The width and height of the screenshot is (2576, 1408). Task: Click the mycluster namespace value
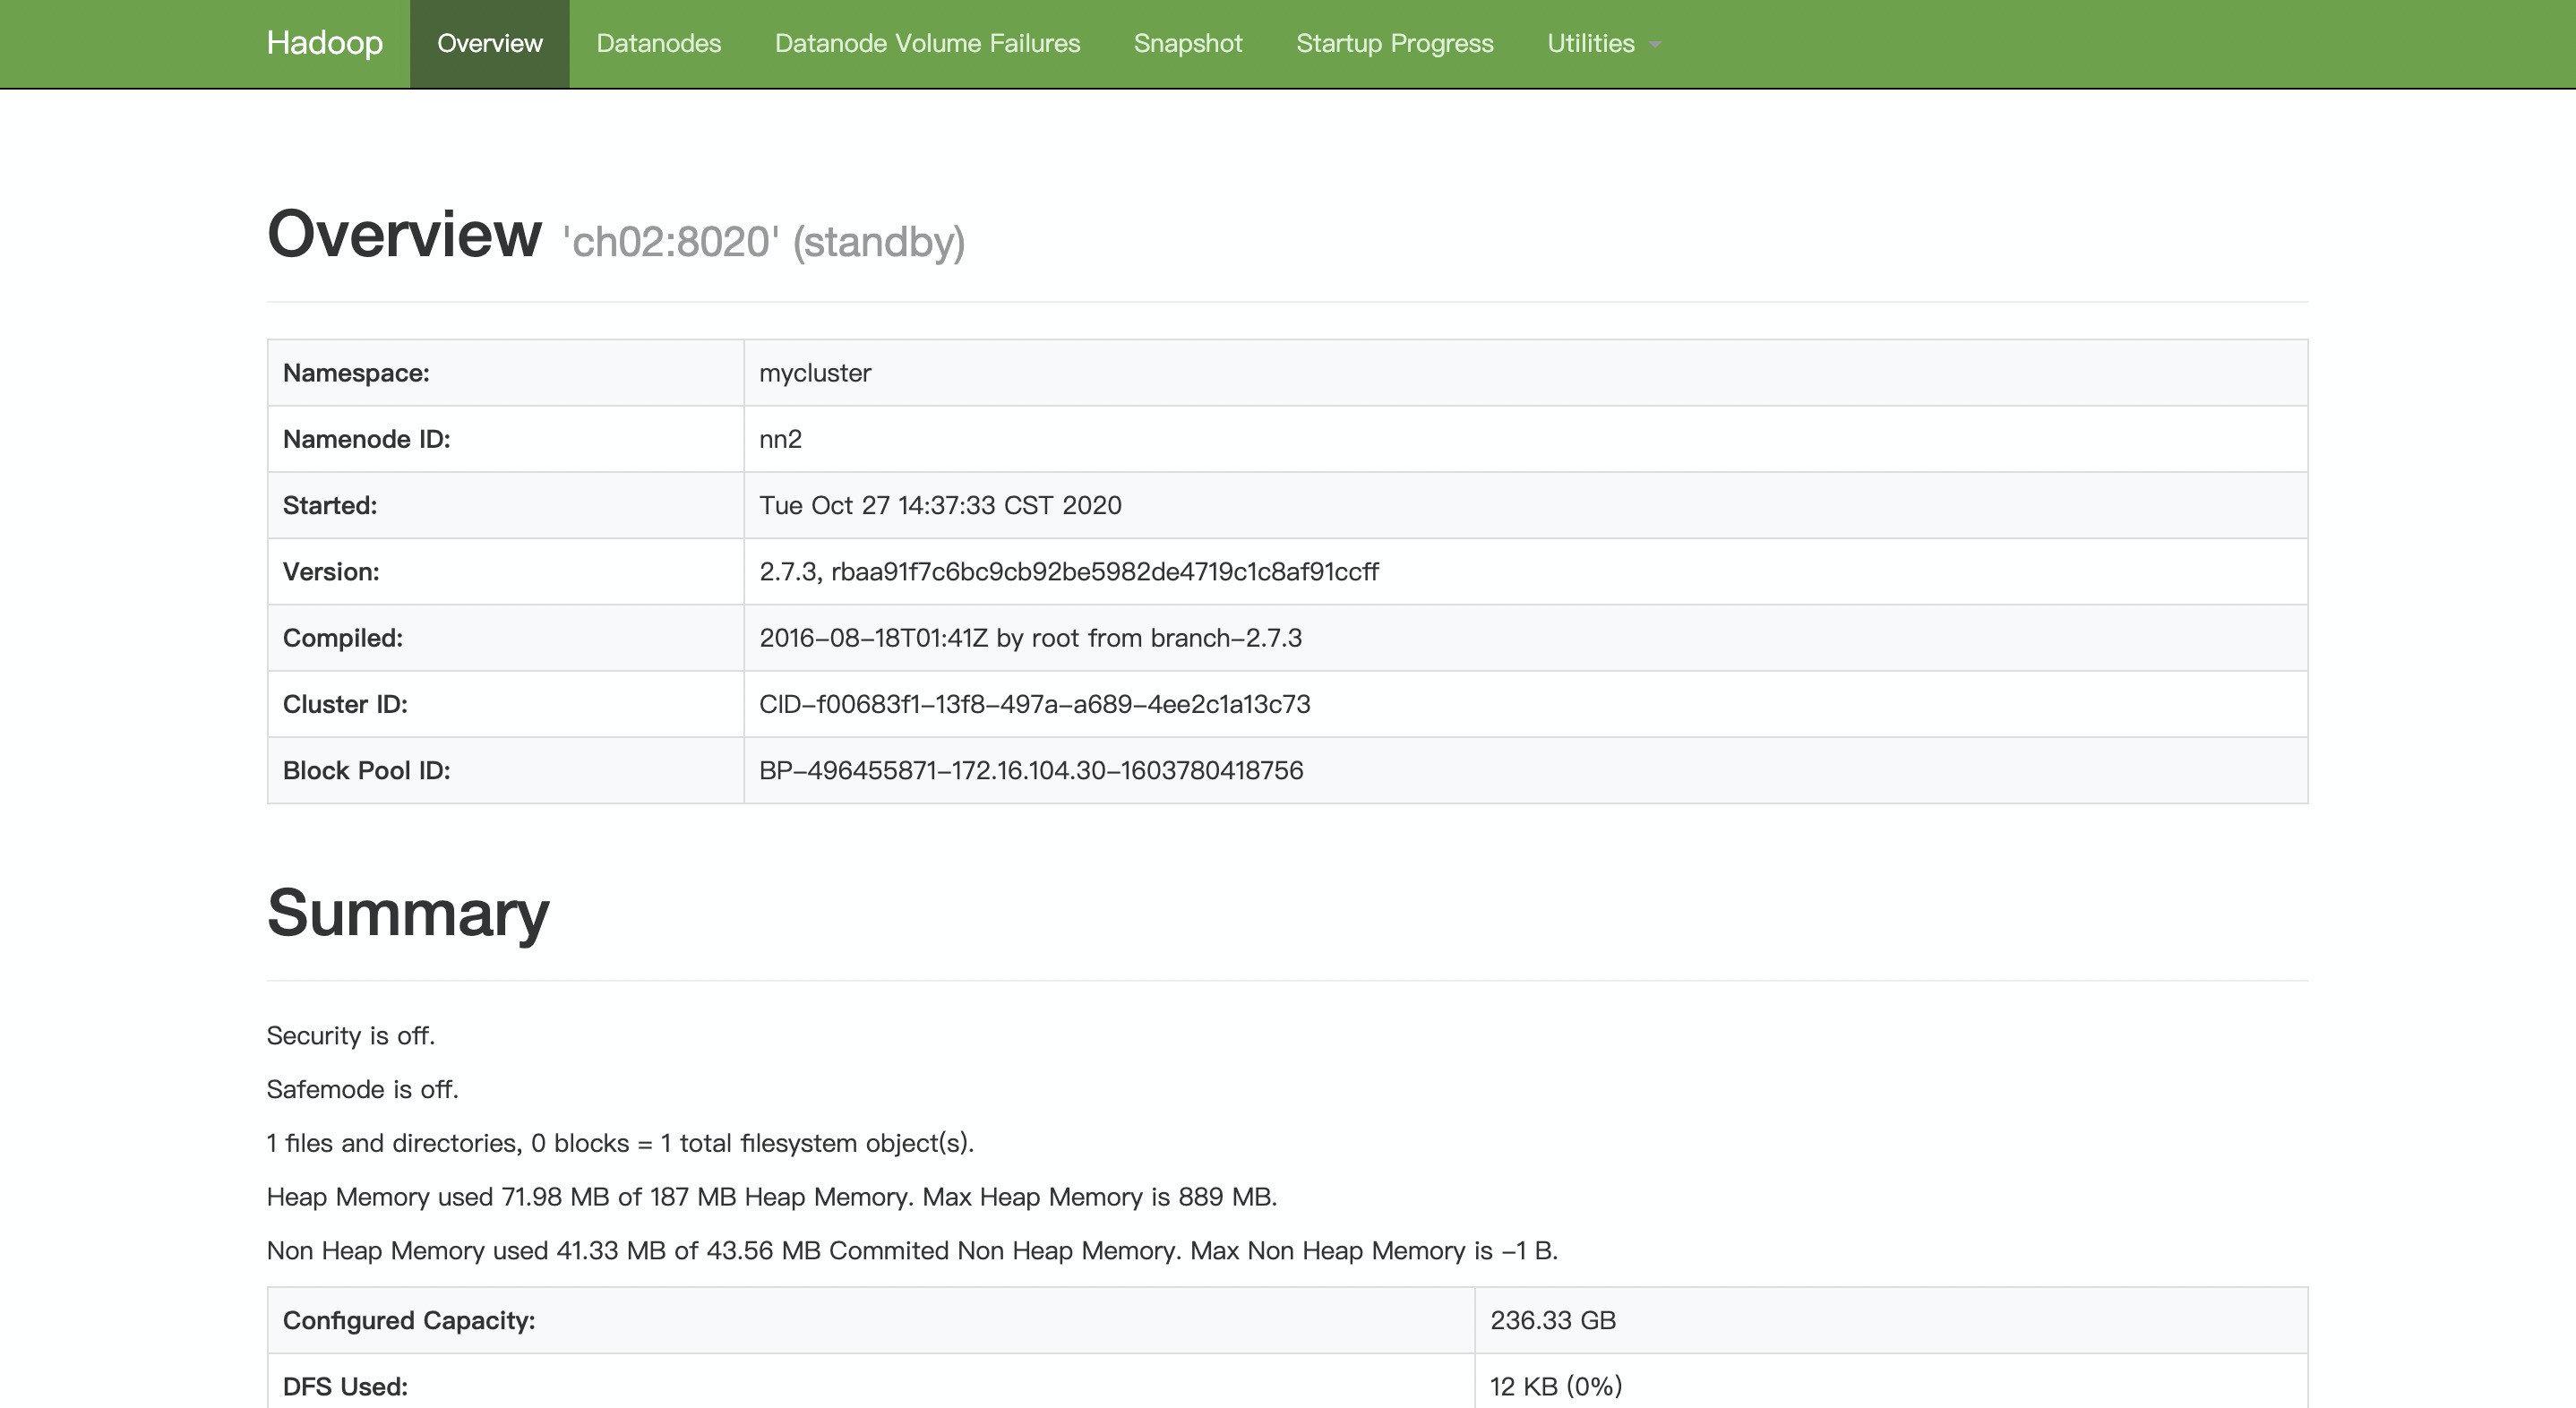pos(815,373)
